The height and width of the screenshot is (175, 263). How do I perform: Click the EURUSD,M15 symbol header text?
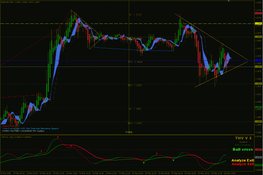coord(20,2)
